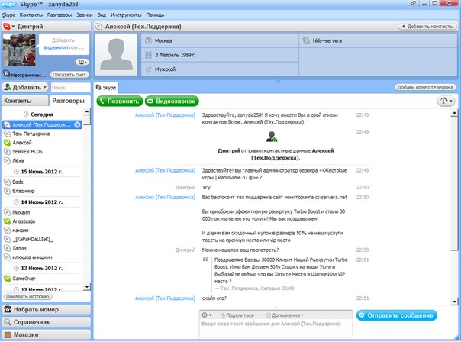Viewport: 461px width, 342px height.
Task: Click the add contact icon in the chat
Action: (272, 137)
